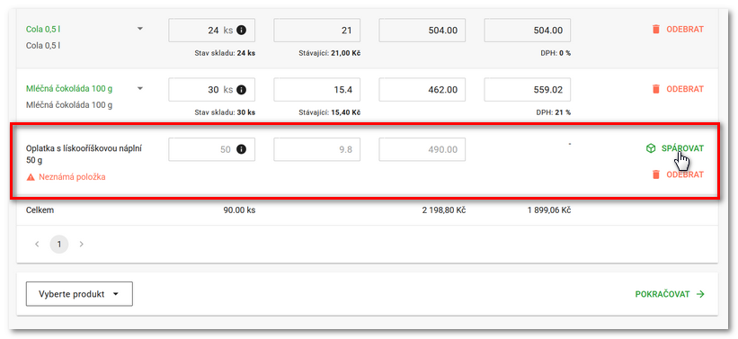Click info icon in Oplatka quantity field
738x339 pixels.
pos(242,150)
